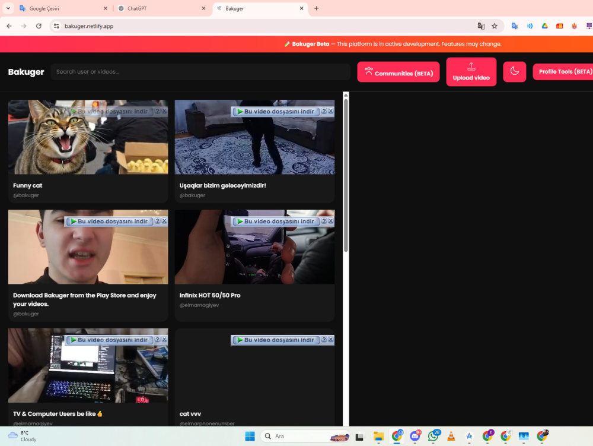Focus the Search user or videos field
This screenshot has height=446, width=593.
(x=200, y=71)
